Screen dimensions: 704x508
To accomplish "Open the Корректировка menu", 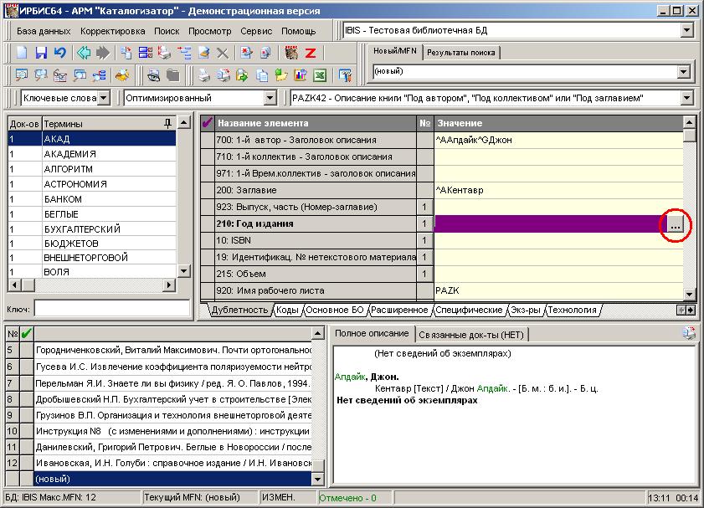I will (x=113, y=31).
